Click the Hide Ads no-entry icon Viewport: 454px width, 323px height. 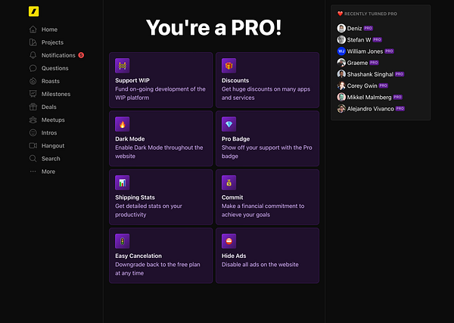[x=229, y=241]
